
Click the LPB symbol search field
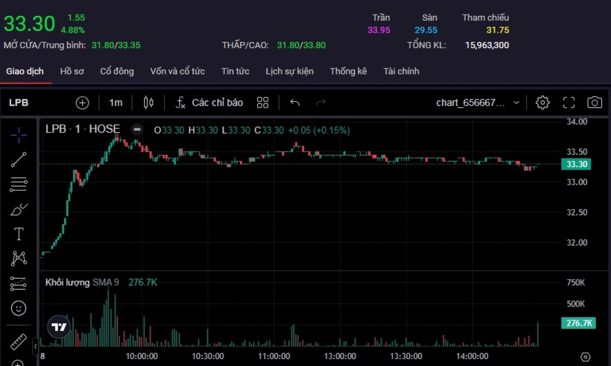pyautogui.click(x=19, y=103)
